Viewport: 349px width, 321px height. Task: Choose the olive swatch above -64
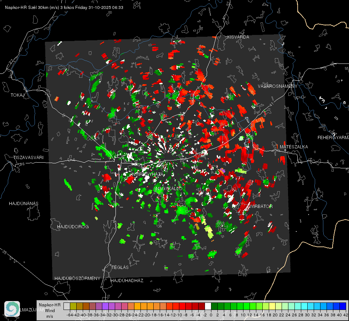[x=73, y=306]
